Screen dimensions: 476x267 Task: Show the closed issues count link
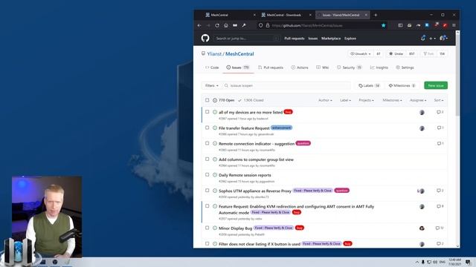pos(251,100)
